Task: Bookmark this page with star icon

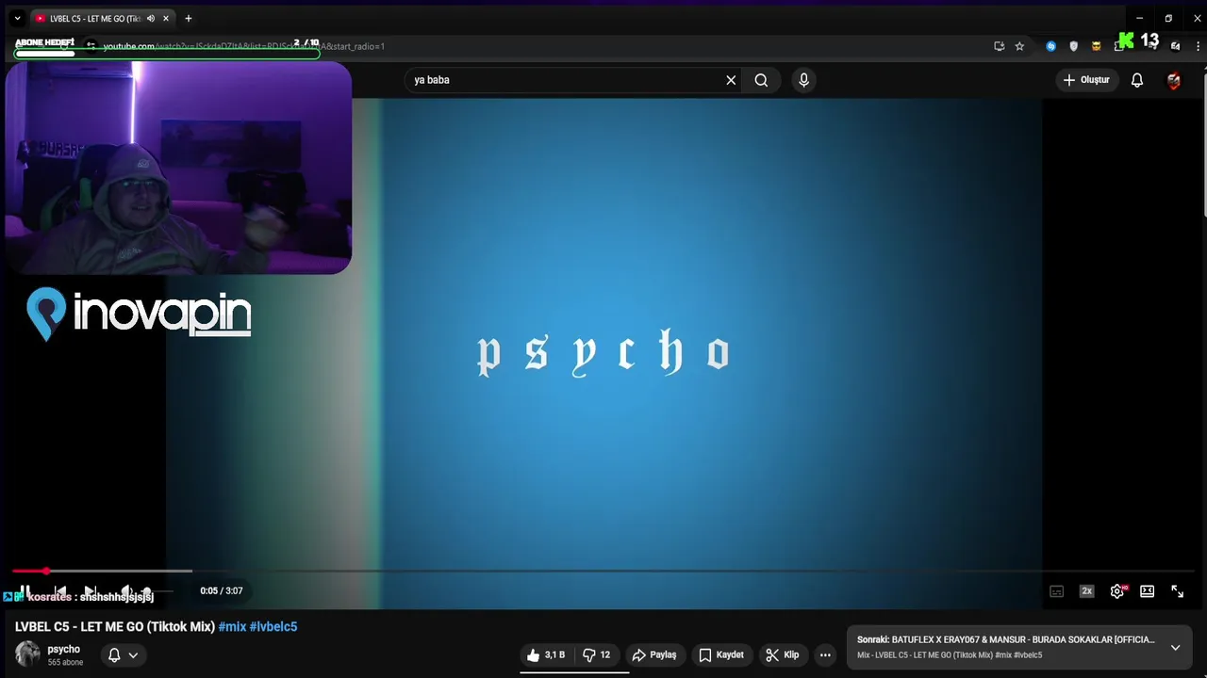Action: tap(1019, 46)
